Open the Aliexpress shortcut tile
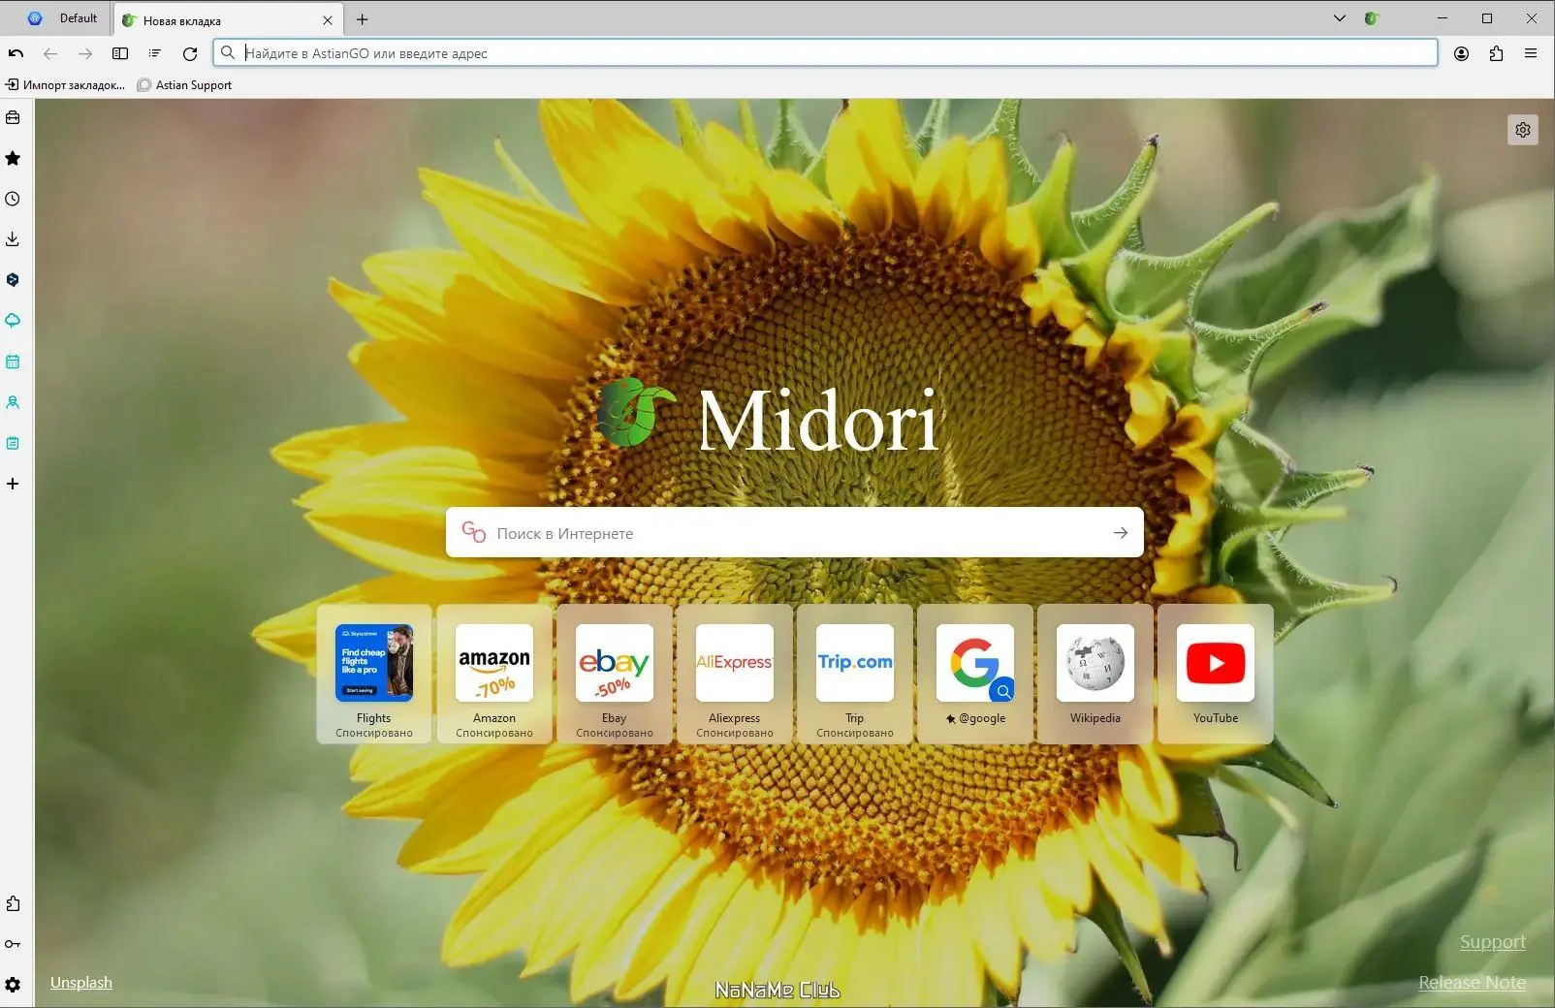The image size is (1555, 1008). pyautogui.click(x=735, y=675)
